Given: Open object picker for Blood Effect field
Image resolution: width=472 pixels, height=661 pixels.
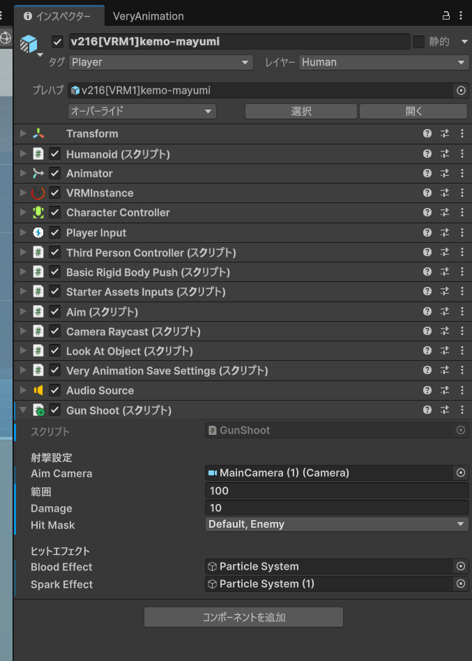Looking at the screenshot, I should [460, 567].
